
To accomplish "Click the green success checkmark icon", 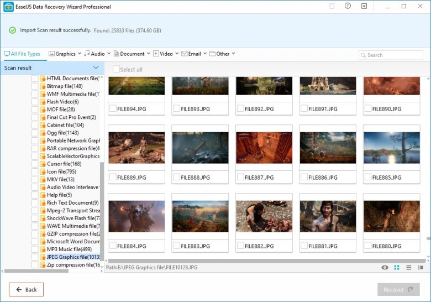I will click(x=12, y=30).
